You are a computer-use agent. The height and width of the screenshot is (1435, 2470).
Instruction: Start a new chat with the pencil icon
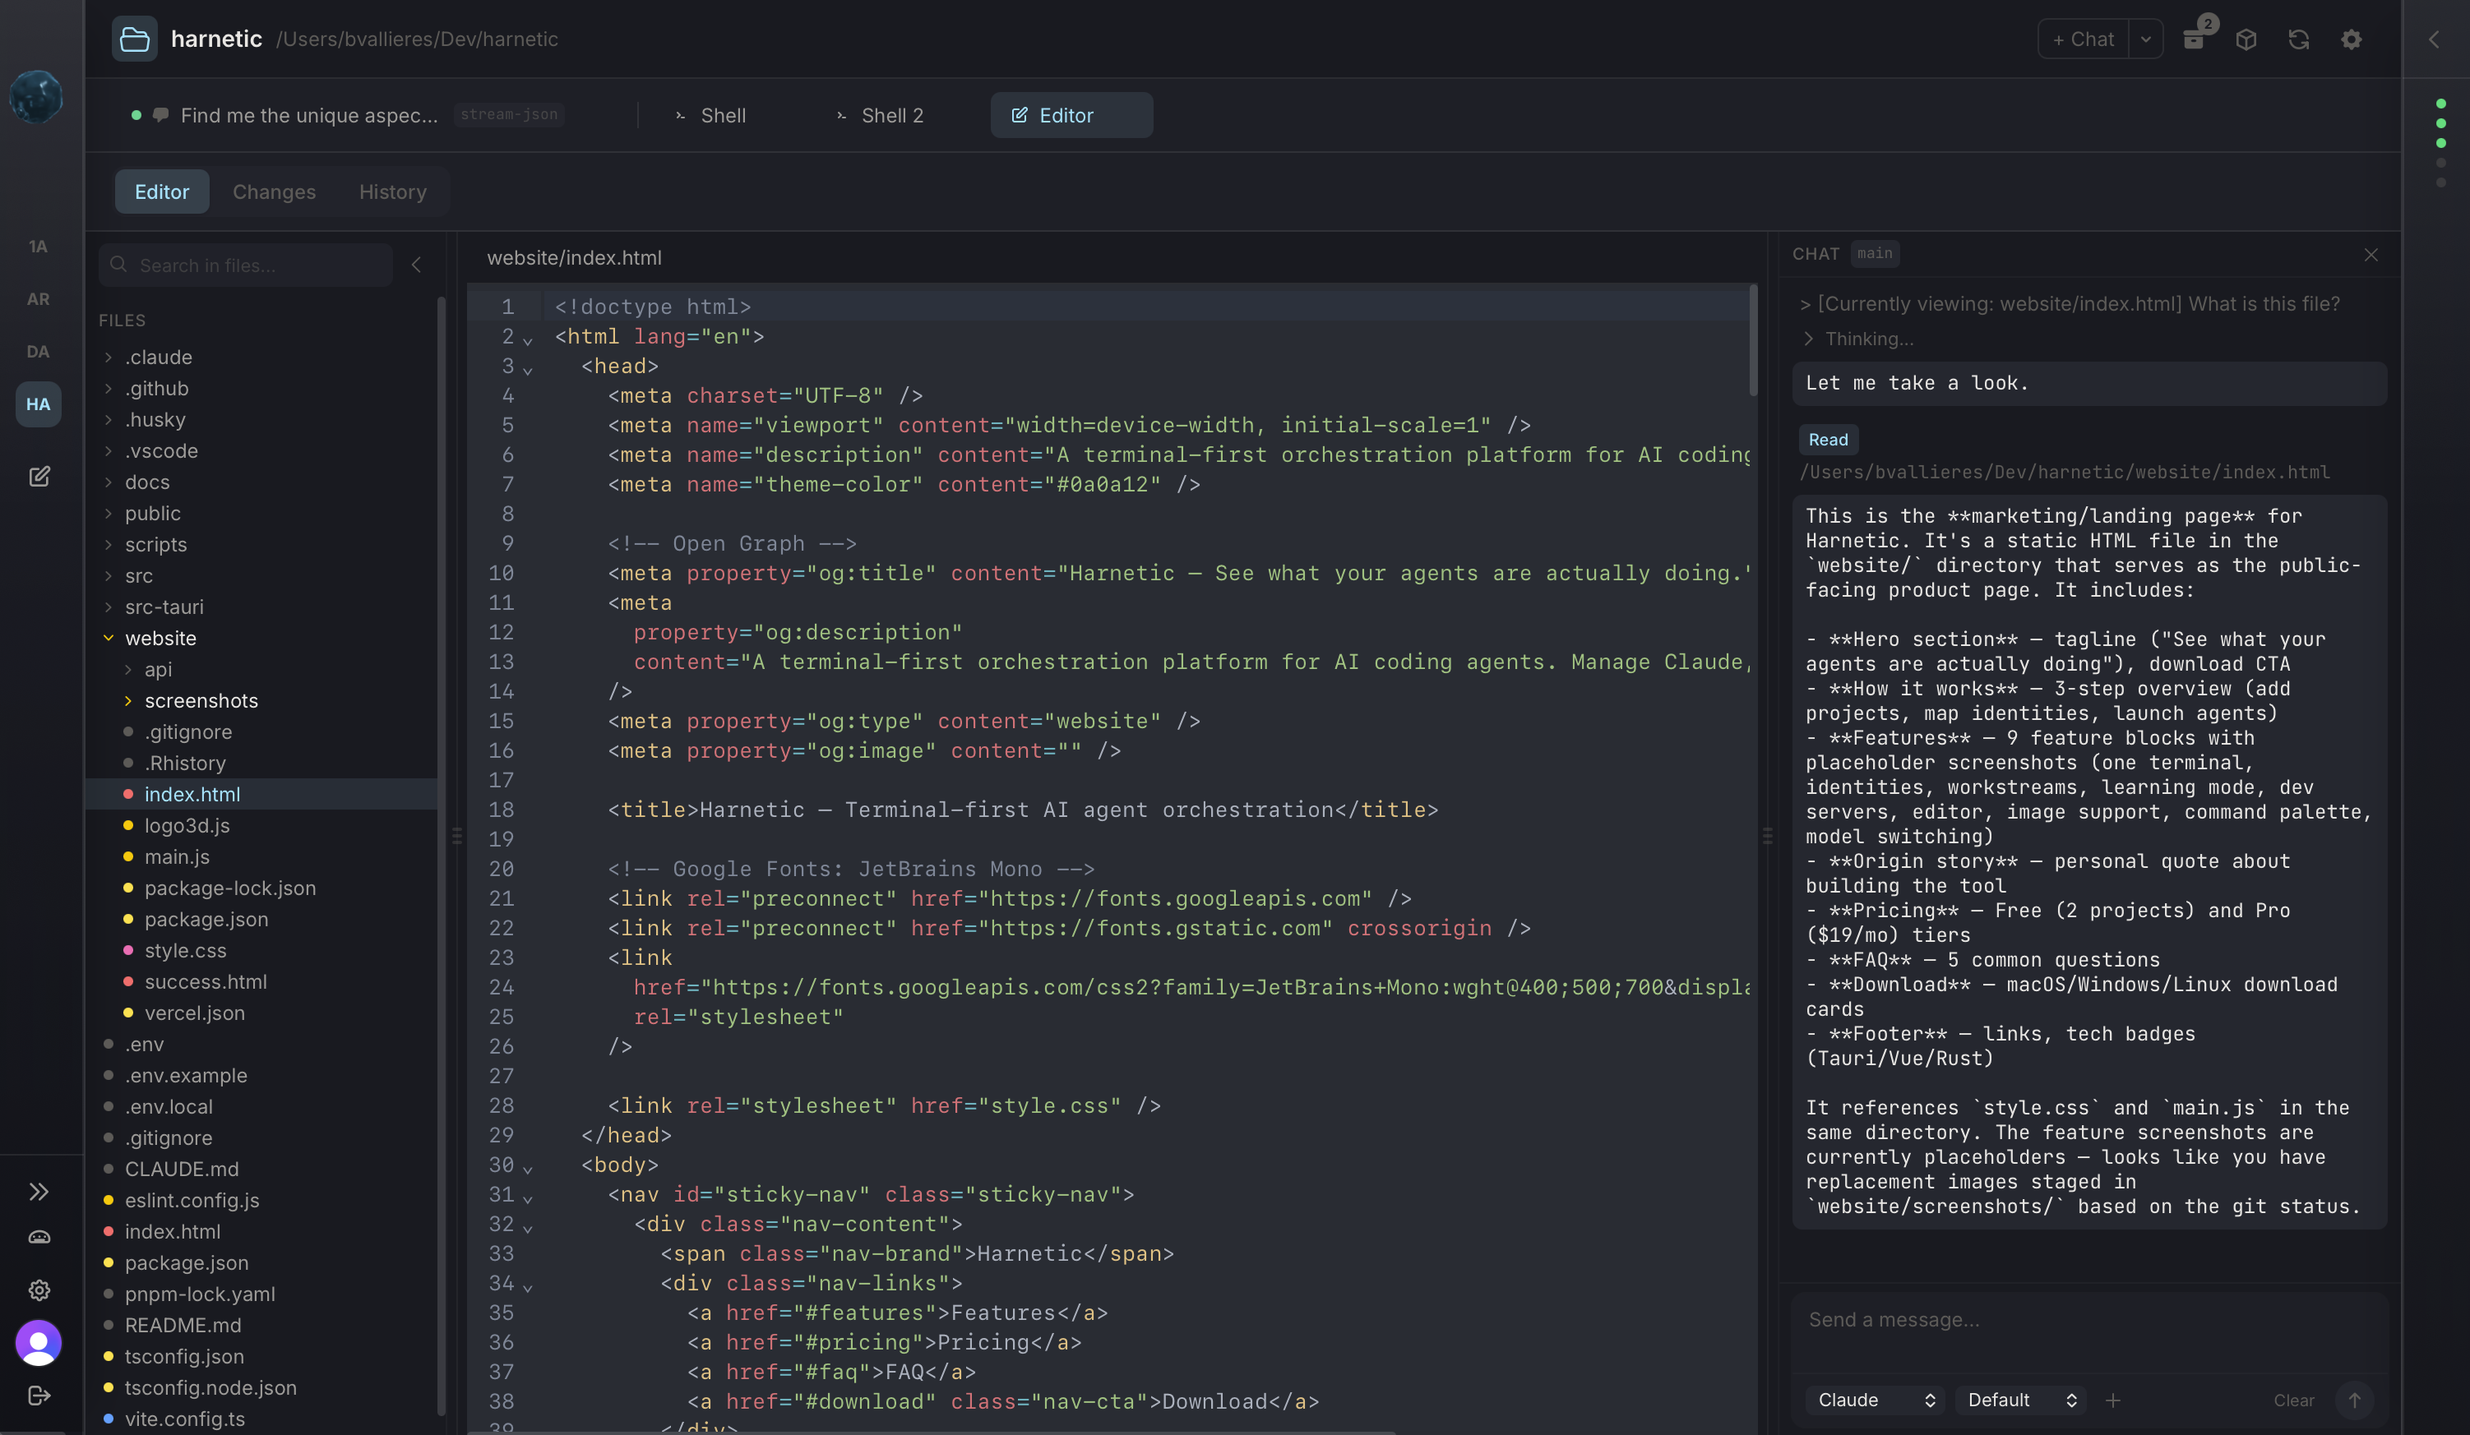(x=39, y=476)
